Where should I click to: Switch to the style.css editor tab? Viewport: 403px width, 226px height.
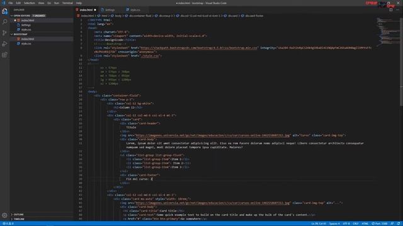(135, 10)
